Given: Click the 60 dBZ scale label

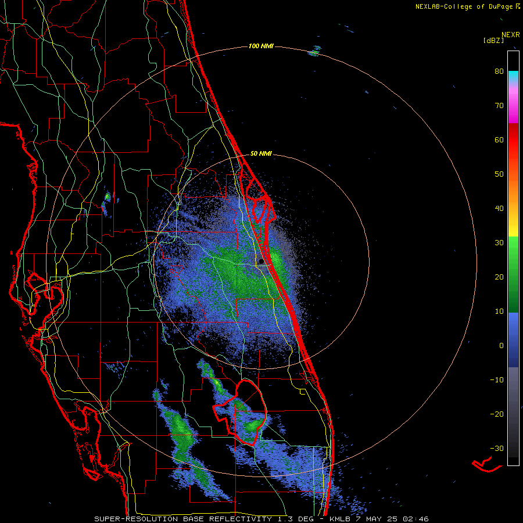Looking at the screenshot, I should pos(499,139).
